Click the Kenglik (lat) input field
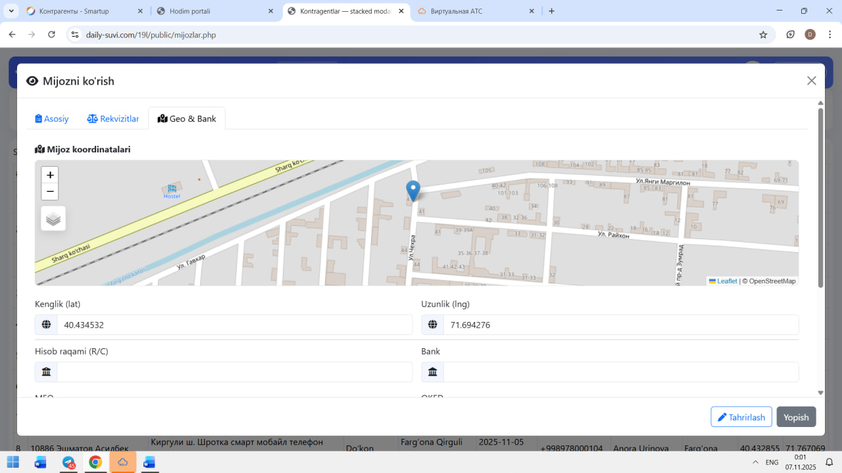 [x=234, y=325]
